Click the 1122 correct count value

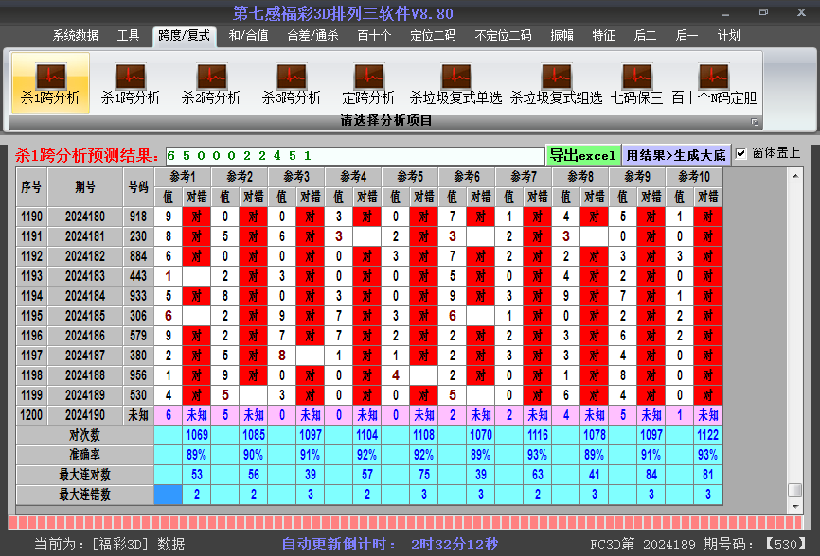707,435
